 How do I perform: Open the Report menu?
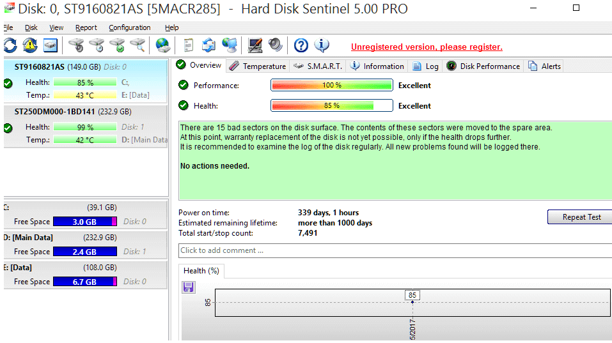click(x=86, y=27)
